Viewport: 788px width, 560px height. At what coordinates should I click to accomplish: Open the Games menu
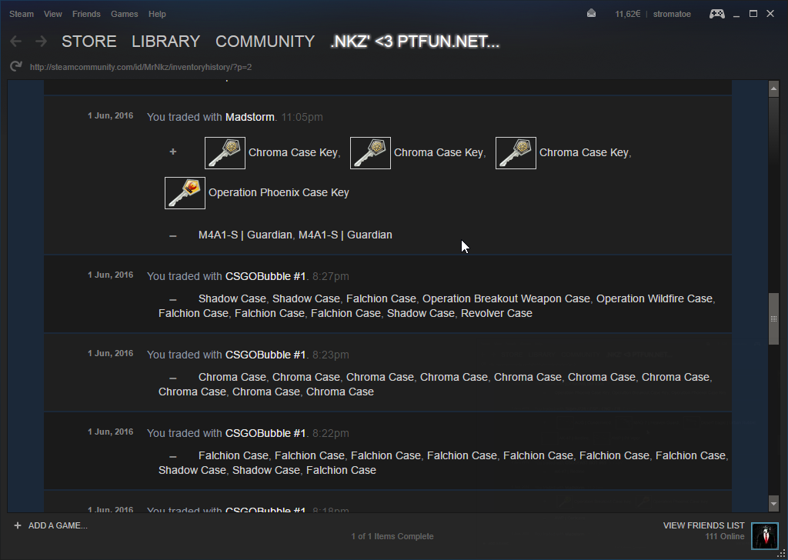tap(125, 14)
